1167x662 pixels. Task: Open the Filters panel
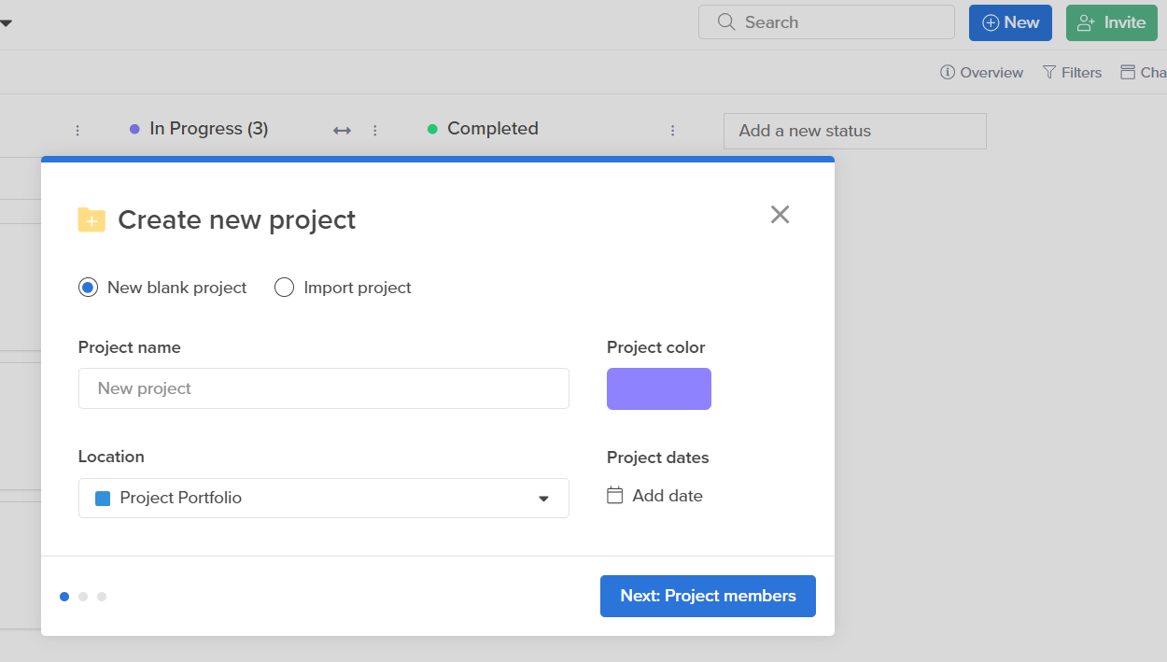click(1072, 72)
